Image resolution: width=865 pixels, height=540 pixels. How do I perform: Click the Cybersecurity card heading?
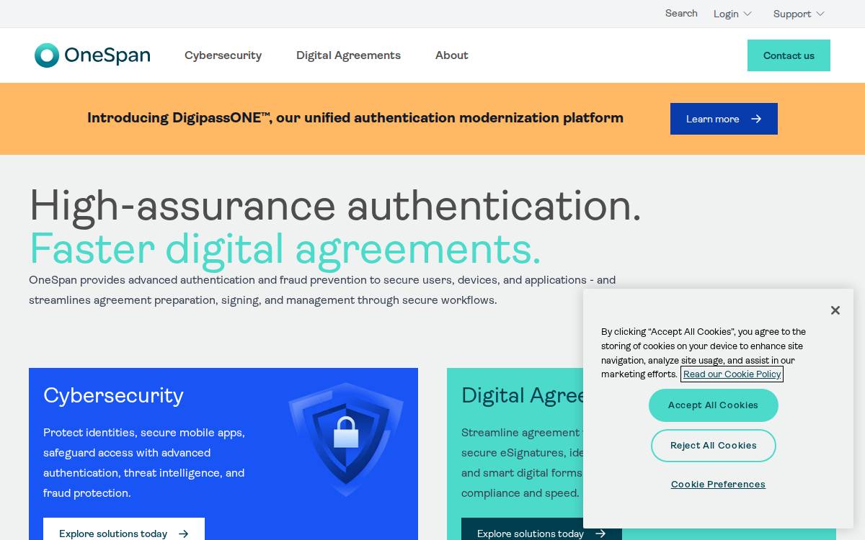[x=113, y=395]
